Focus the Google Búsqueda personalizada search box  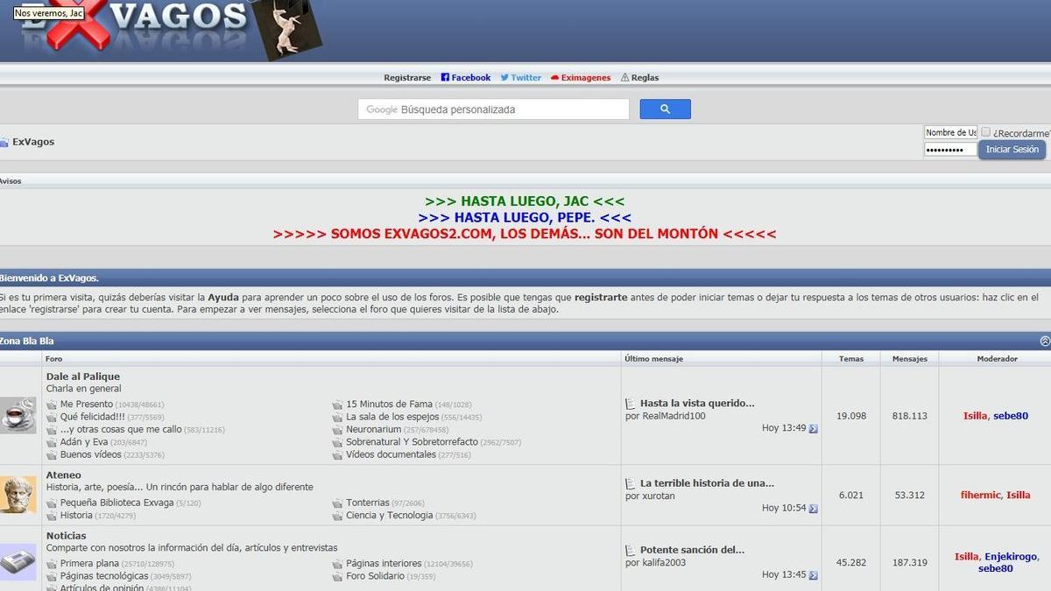(x=493, y=109)
